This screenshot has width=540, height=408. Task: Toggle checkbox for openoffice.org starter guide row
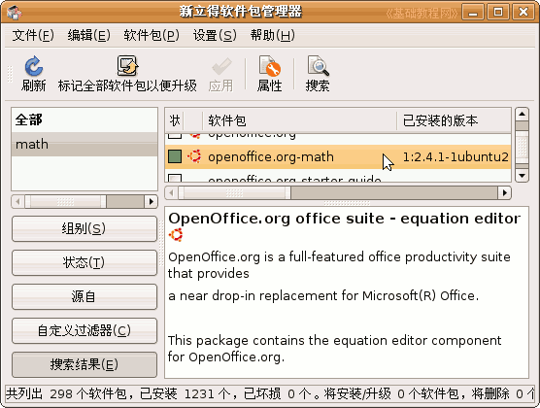[175, 178]
